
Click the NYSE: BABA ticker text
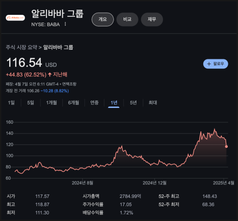tap(45, 25)
